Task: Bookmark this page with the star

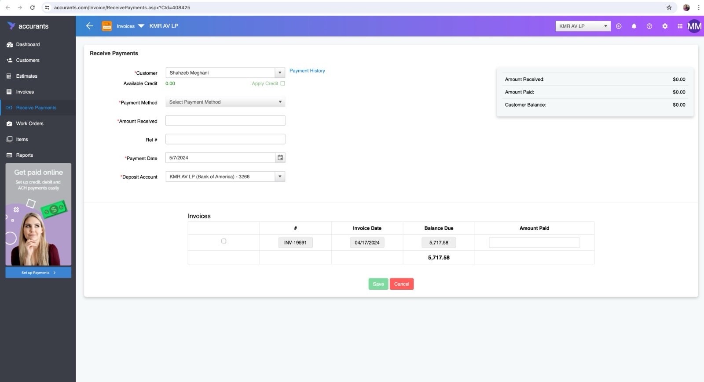Action: 669,7
